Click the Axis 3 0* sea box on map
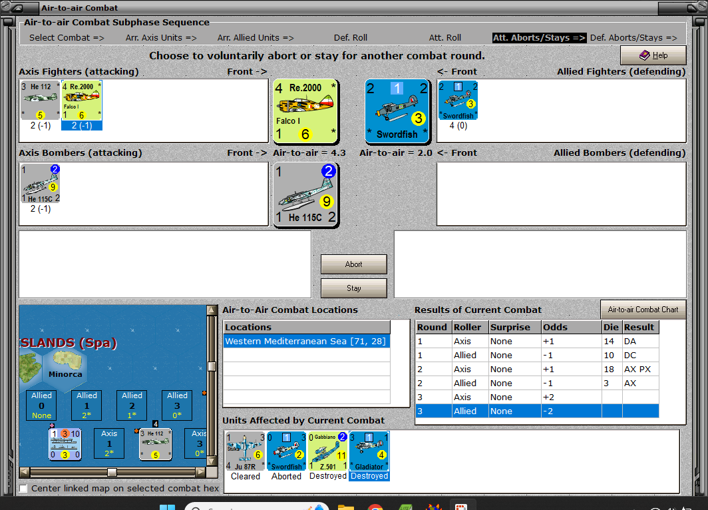 (196, 443)
